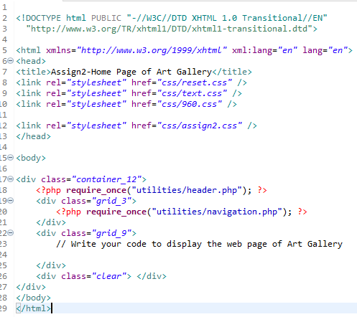This screenshot has width=357, height=317.
Task: Click the grid_3 class value
Action: (111, 201)
